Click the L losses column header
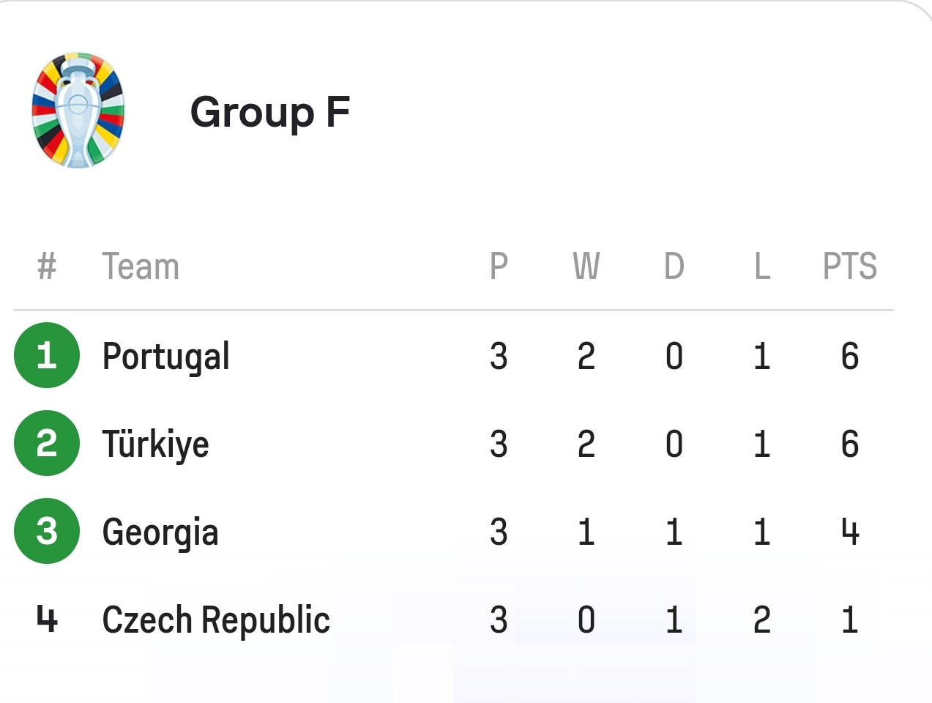The image size is (932, 703). tap(762, 267)
